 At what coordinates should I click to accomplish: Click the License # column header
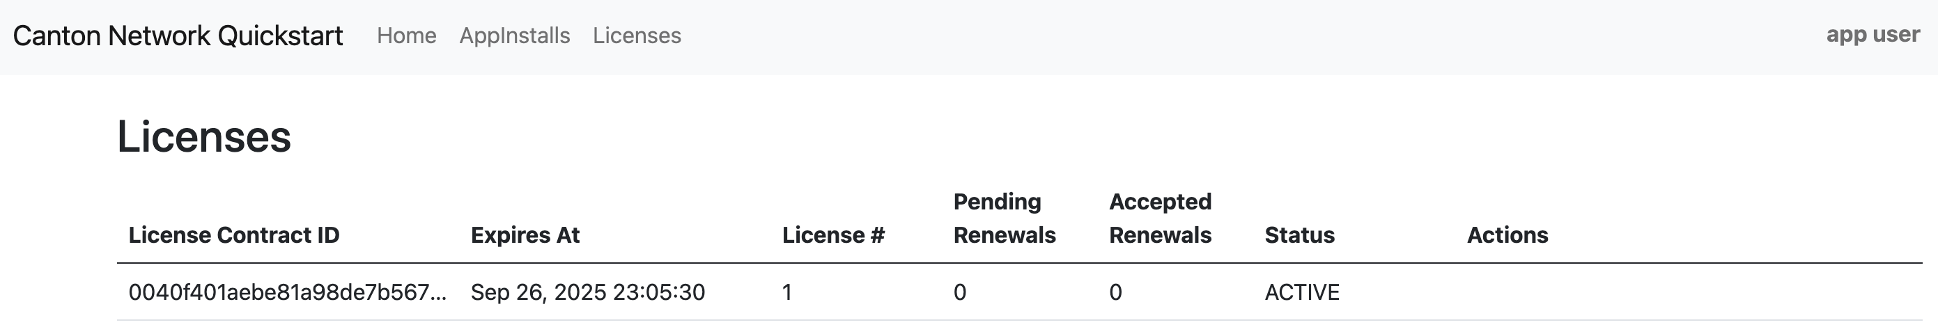tap(833, 235)
